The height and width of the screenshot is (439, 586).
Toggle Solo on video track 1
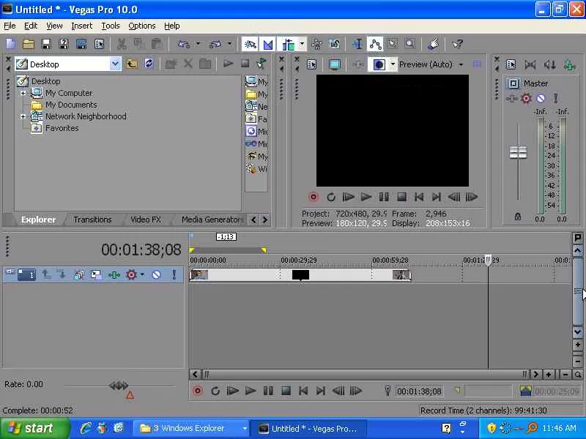[174, 275]
